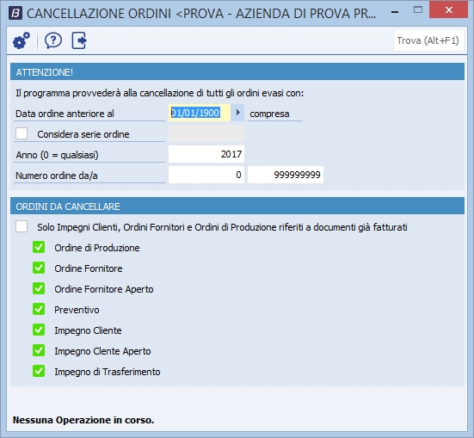Click the Trova search field
Image resolution: width=474 pixels, height=438 pixels.
point(429,40)
